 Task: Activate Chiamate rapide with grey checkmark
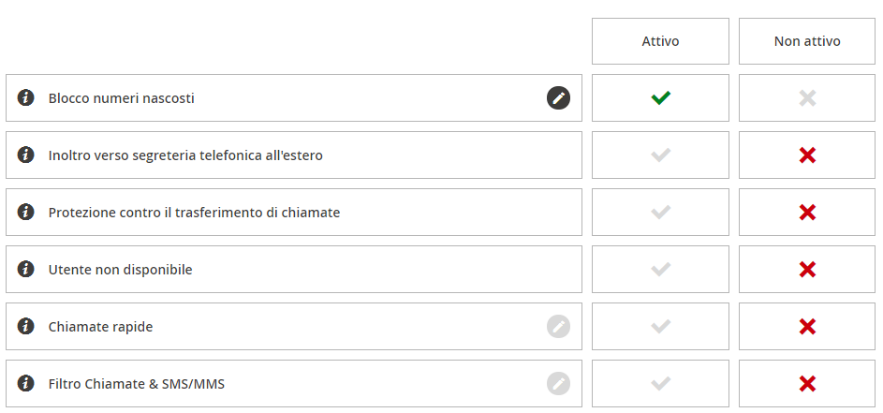pyautogui.click(x=660, y=326)
